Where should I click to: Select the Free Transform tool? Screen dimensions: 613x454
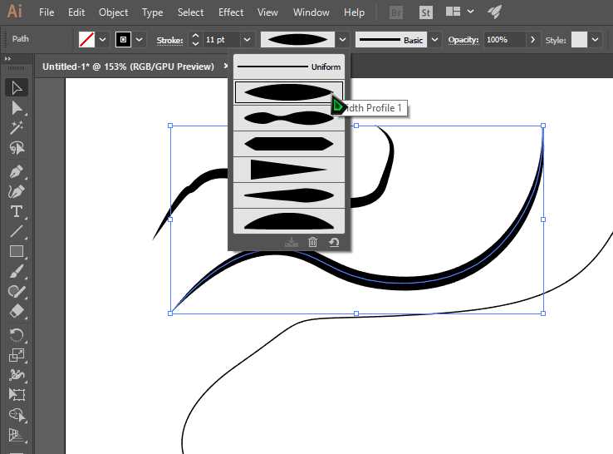pos(17,394)
